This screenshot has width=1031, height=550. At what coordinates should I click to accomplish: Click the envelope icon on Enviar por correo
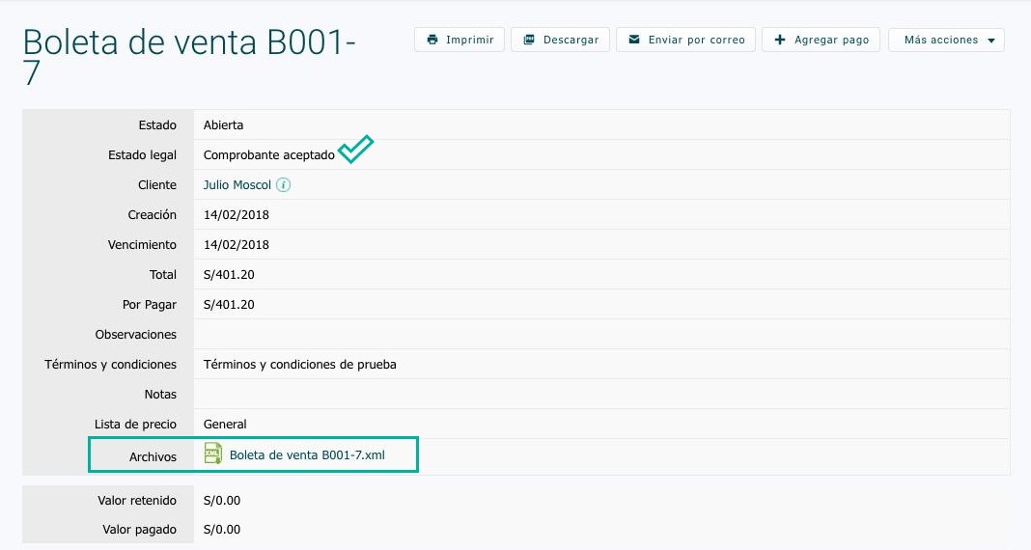(x=634, y=40)
